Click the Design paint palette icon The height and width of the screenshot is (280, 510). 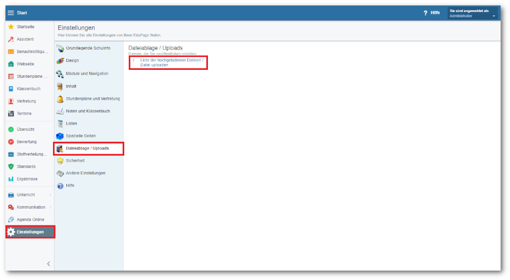pyautogui.click(x=60, y=60)
